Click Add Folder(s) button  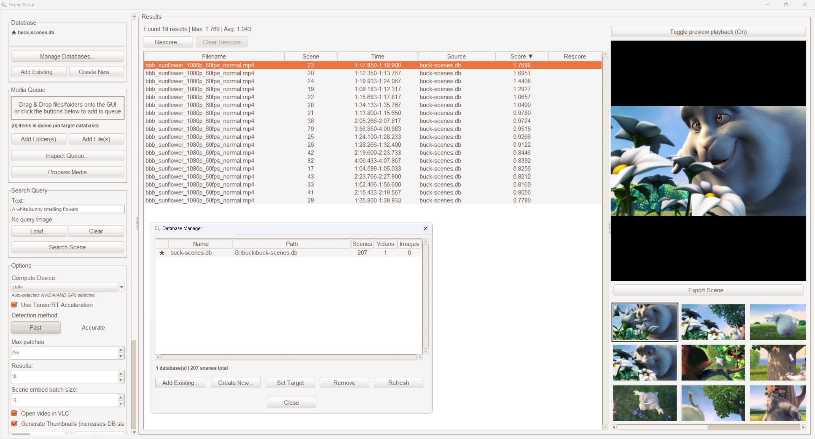(x=39, y=139)
